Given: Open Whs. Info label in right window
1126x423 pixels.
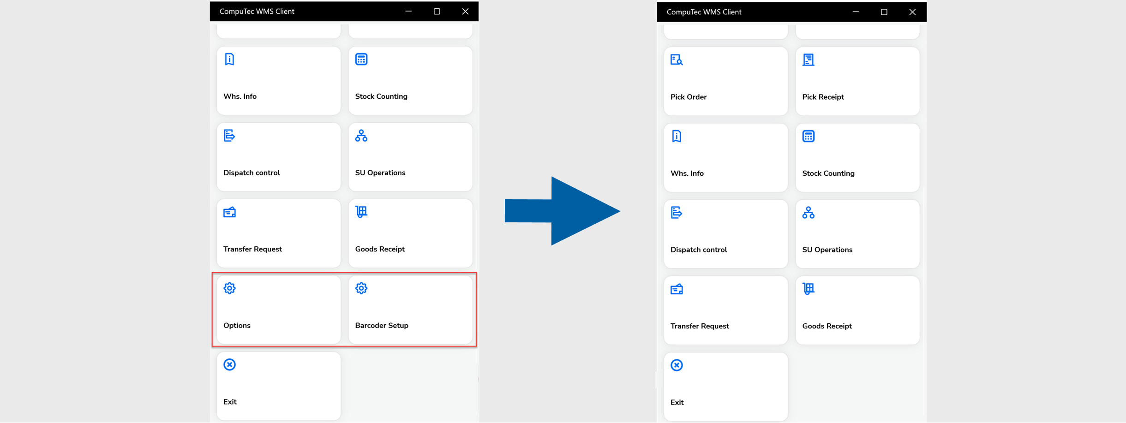Looking at the screenshot, I should point(687,173).
